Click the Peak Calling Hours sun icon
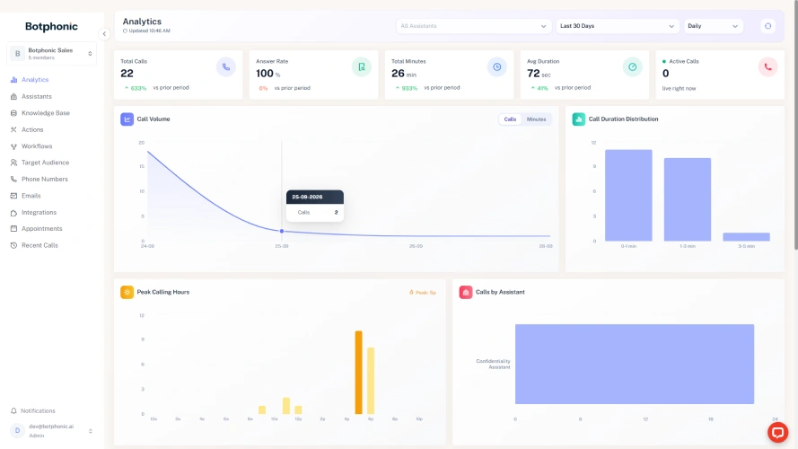This screenshot has width=798, height=449. 127,292
